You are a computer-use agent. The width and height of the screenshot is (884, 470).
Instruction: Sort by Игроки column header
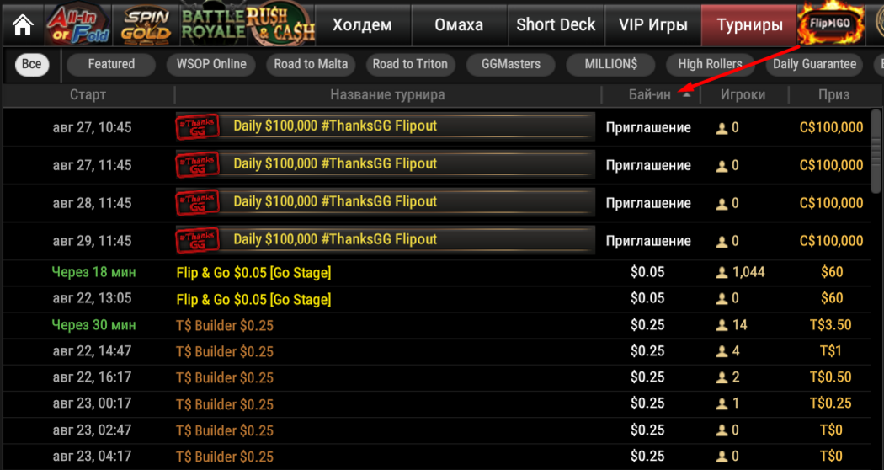click(743, 94)
